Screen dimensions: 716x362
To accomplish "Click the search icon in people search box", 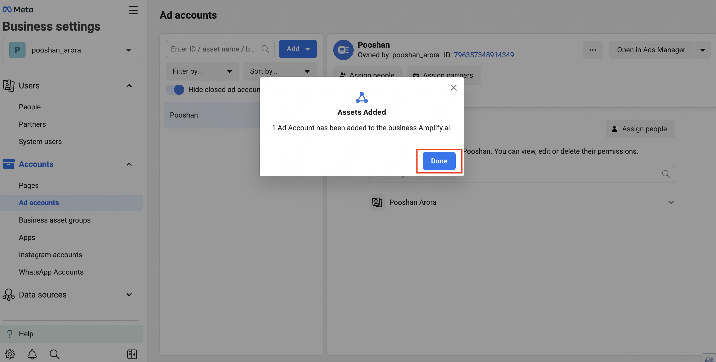I will [x=666, y=174].
